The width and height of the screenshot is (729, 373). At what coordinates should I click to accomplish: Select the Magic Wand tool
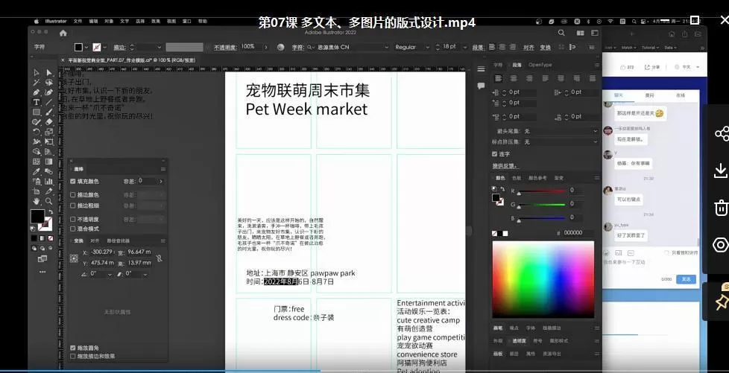(37, 82)
